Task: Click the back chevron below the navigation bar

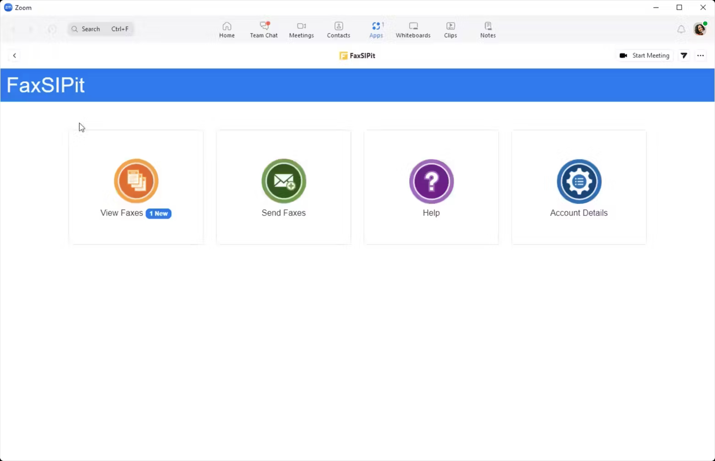Action: (15, 55)
